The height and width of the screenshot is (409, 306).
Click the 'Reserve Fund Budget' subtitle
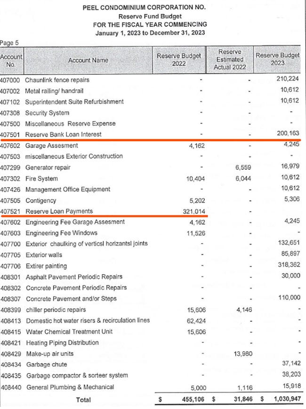[x=150, y=16]
